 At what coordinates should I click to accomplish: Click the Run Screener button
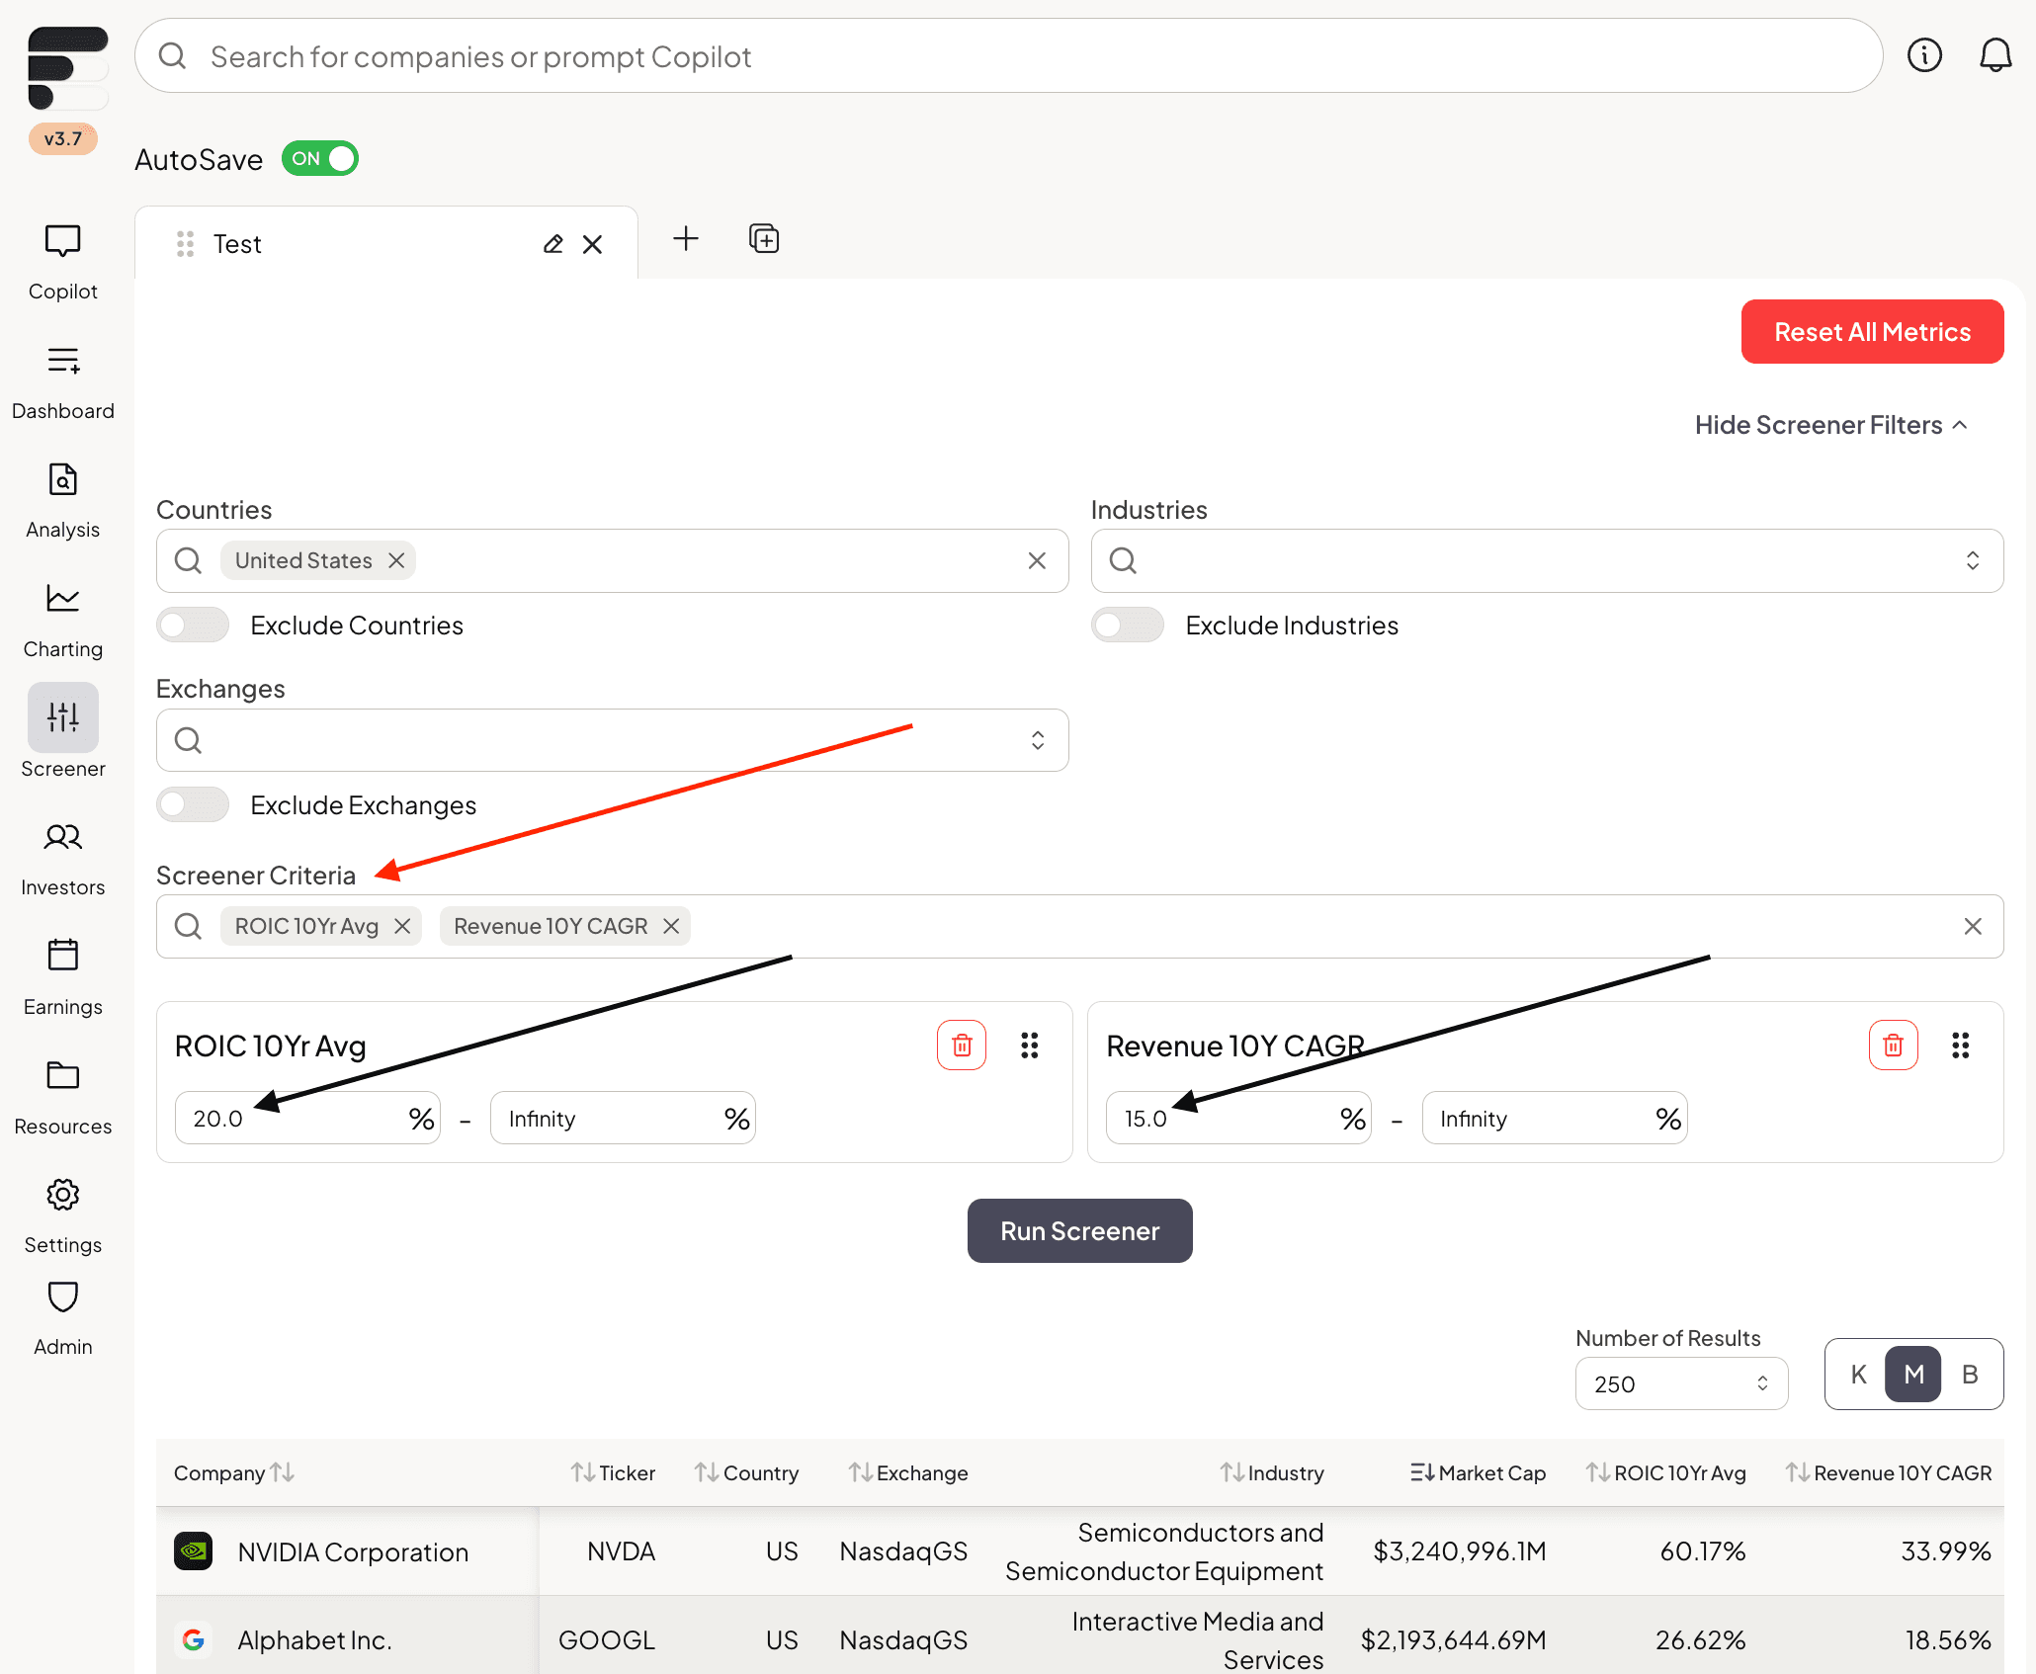pyautogui.click(x=1079, y=1229)
